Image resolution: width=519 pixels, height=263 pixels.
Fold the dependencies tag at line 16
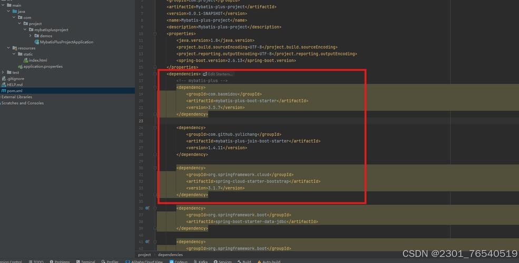click(x=155, y=74)
